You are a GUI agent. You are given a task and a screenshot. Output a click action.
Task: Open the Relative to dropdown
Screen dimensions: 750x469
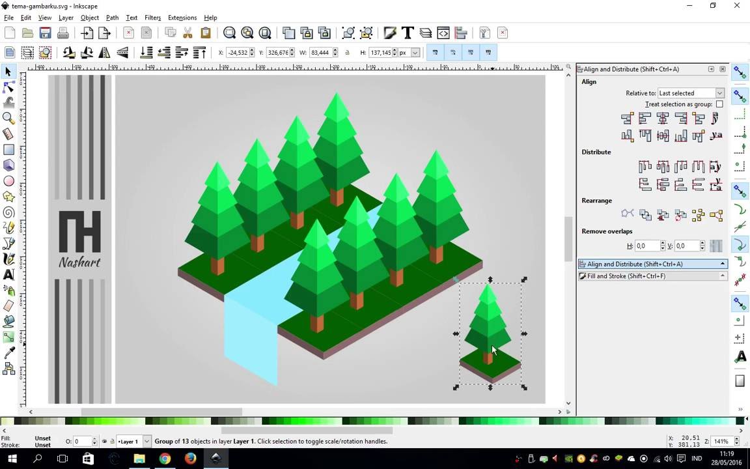point(691,93)
